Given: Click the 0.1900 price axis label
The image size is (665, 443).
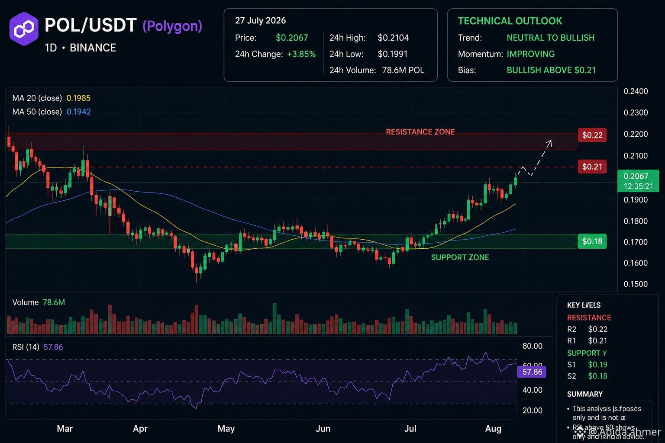Looking at the screenshot, I should pyautogui.click(x=636, y=200).
